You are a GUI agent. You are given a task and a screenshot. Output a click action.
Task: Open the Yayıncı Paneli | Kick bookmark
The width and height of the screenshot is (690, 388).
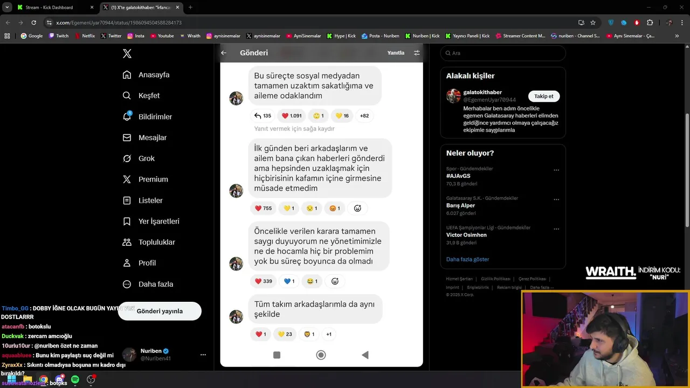click(467, 36)
